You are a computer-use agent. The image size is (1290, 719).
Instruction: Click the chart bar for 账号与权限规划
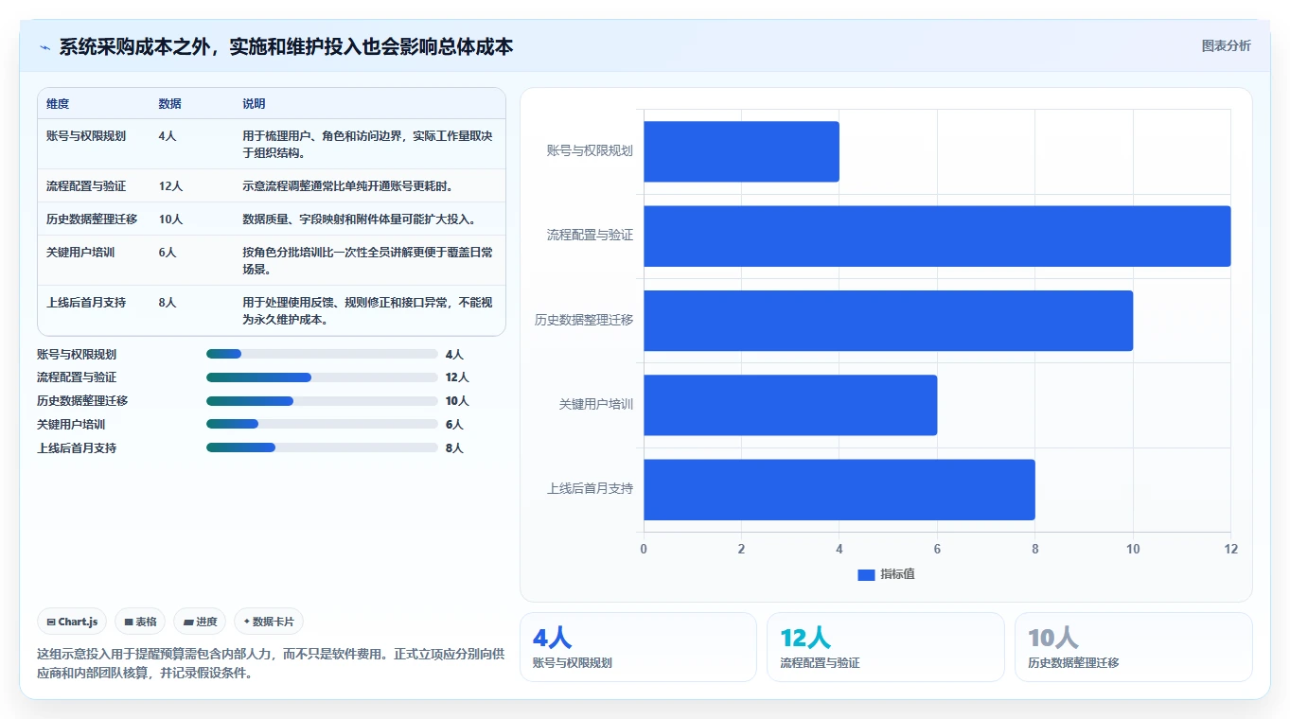pos(741,151)
